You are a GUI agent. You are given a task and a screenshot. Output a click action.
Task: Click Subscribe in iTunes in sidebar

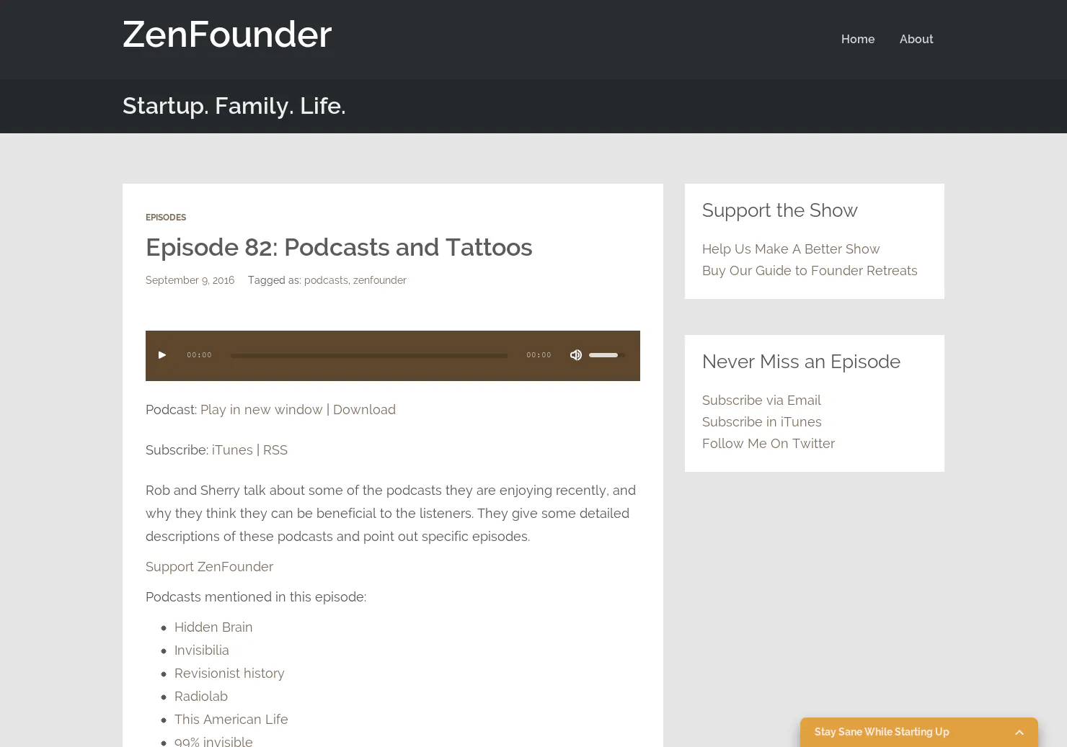click(762, 422)
